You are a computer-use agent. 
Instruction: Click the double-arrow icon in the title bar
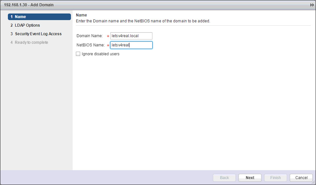click(x=312, y=5)
